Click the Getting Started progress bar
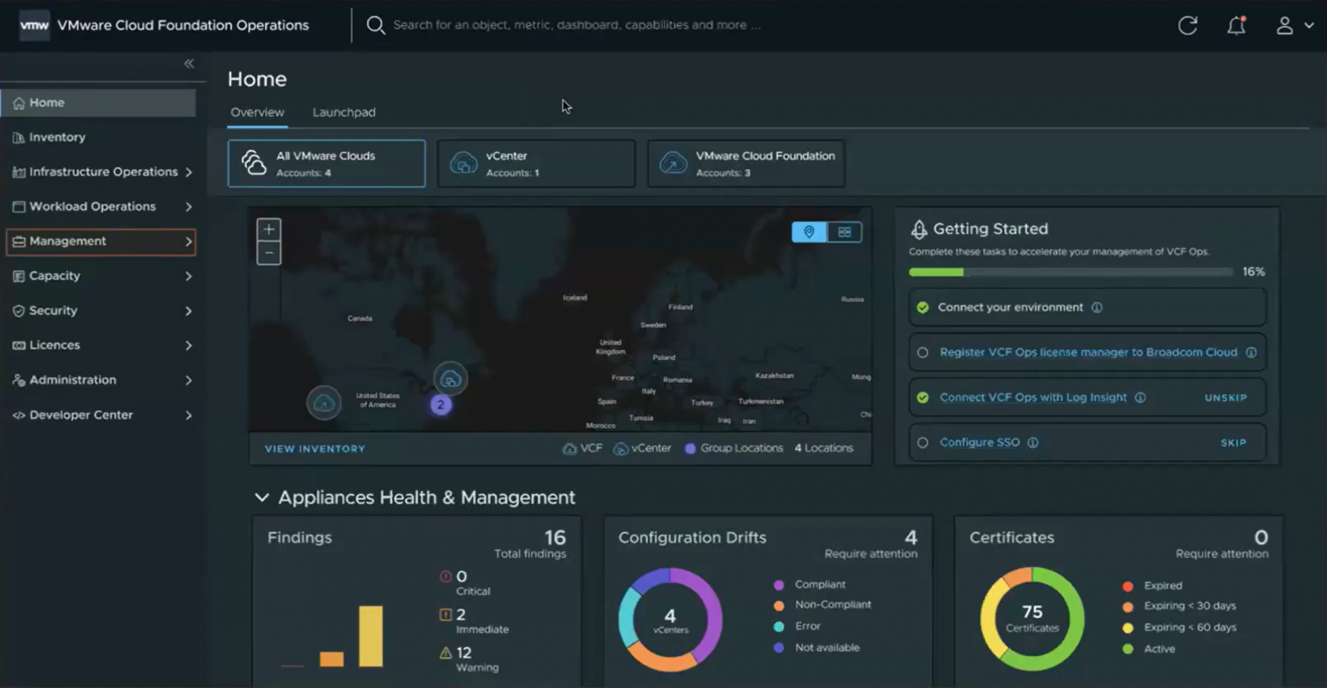The image size is (1327, 688). click(x=1071, y=271)
